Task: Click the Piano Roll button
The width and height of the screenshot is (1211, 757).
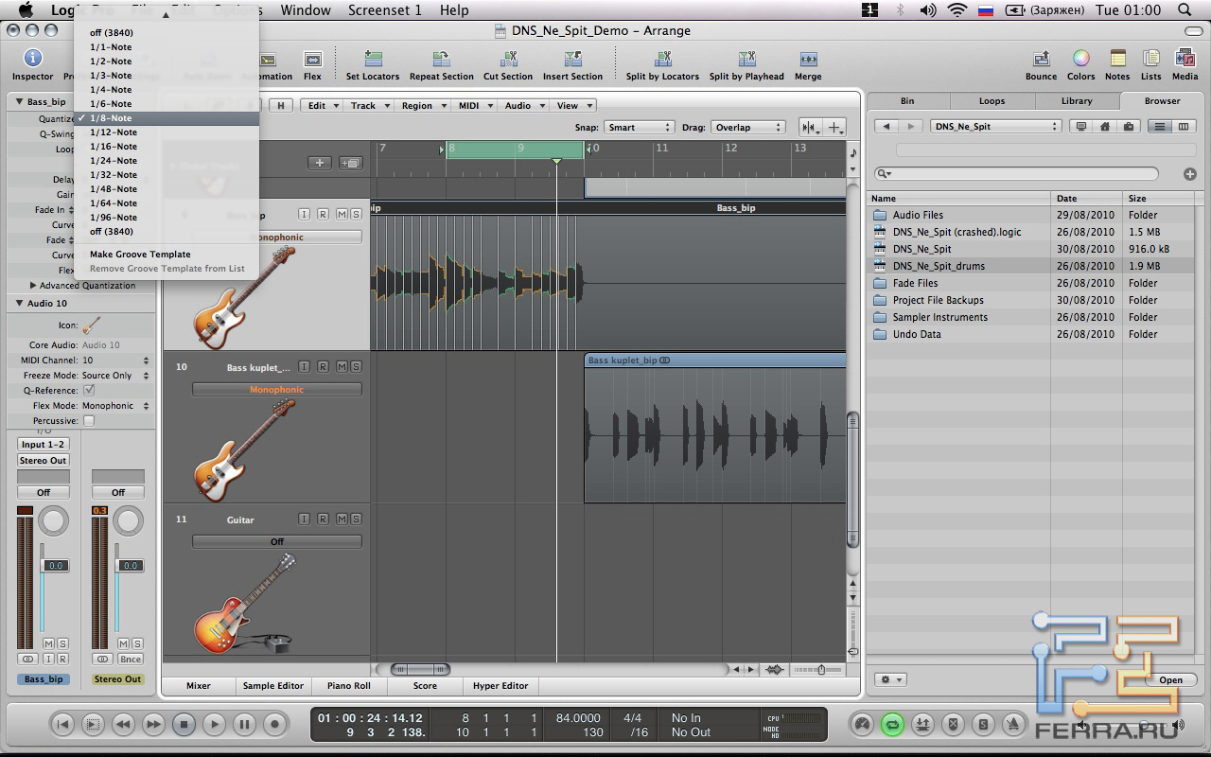Action: pyautogui.click(x=349, y=686)
